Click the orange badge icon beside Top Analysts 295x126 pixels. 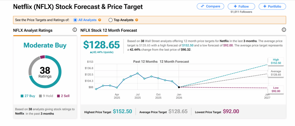coord(137,20)
